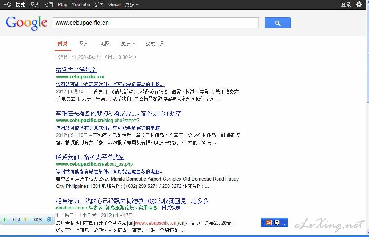
Task: Switch to the 地图 results tab
Action: 105,43
